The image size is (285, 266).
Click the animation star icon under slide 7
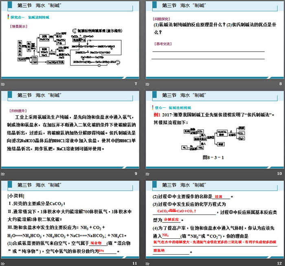3,84
